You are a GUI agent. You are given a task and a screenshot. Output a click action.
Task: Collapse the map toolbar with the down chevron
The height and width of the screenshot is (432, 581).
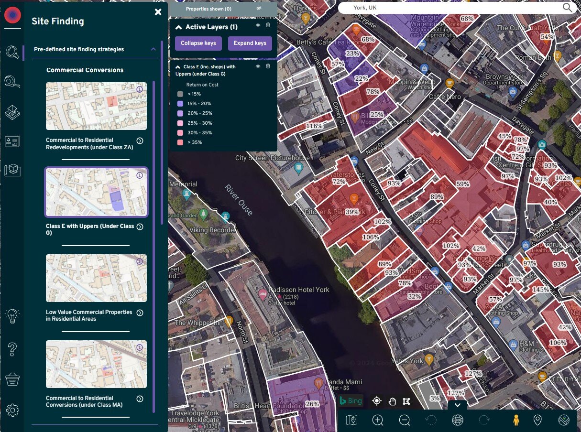[x=458, y=404]
